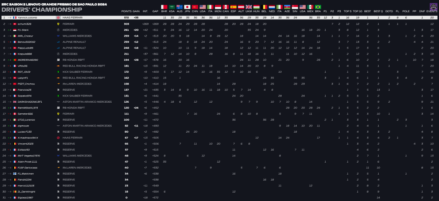Image resolution: width=439 pixels, height=201 pixels.
Task: Click the DOTD column header
Action: pos(389,11)
